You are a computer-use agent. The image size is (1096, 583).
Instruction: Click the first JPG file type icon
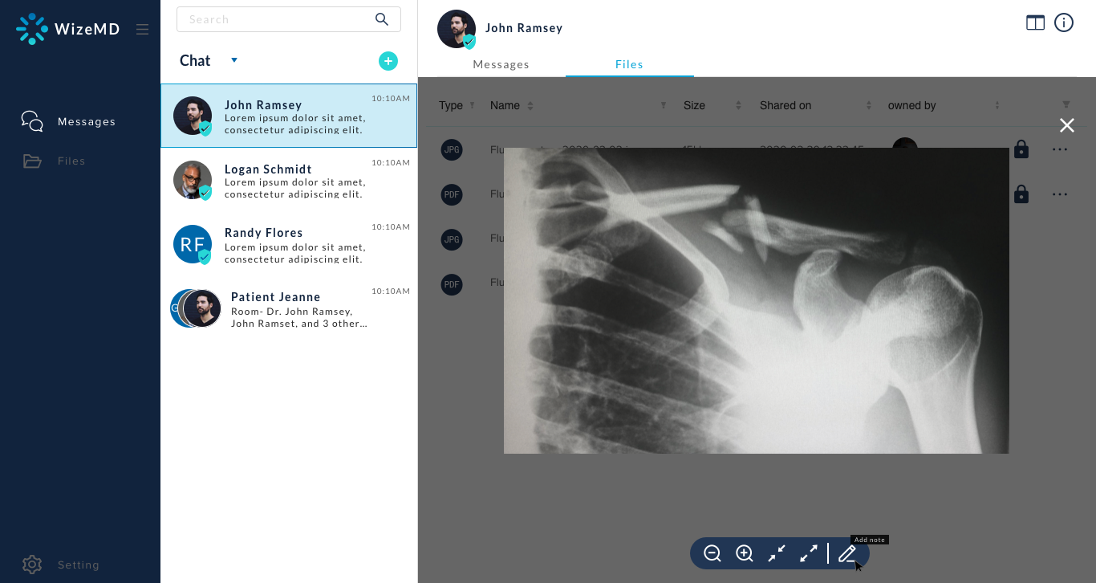[x=452, y=149]
